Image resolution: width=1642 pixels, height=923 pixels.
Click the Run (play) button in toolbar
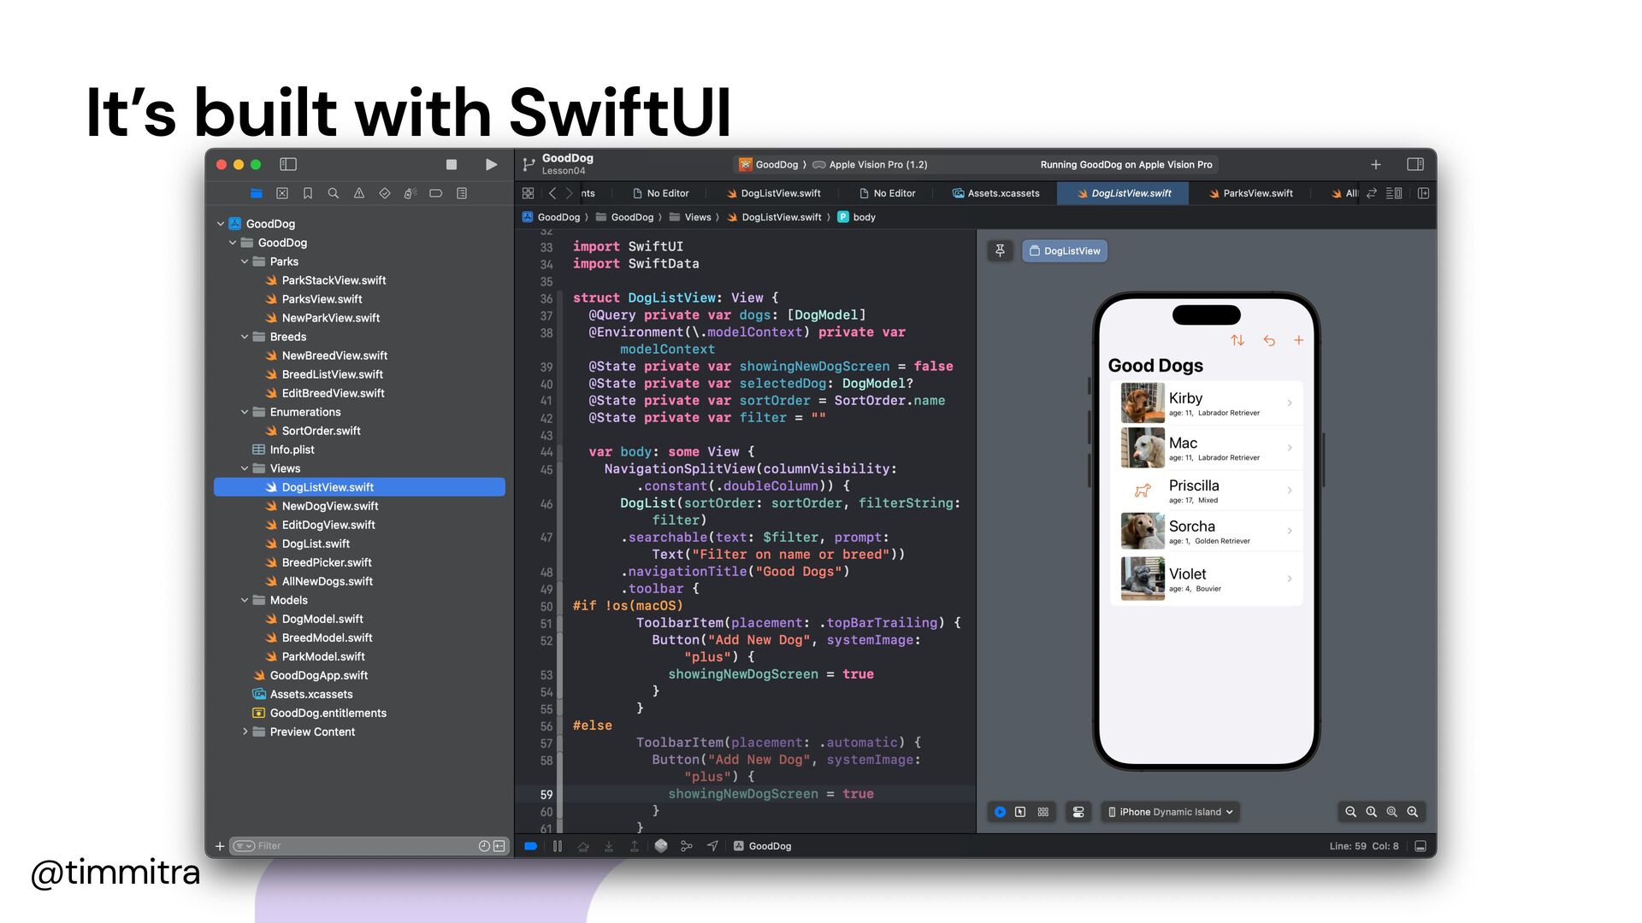click(x=491, y=164)
